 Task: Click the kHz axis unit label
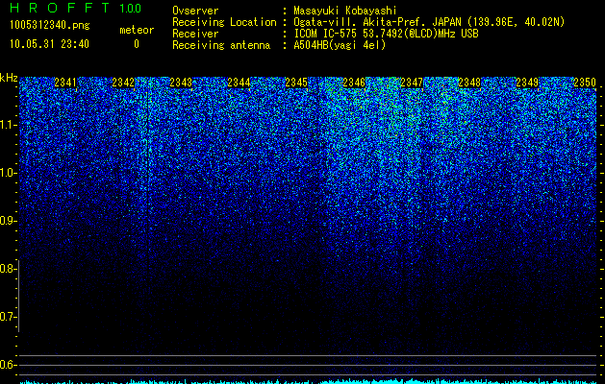9,78
